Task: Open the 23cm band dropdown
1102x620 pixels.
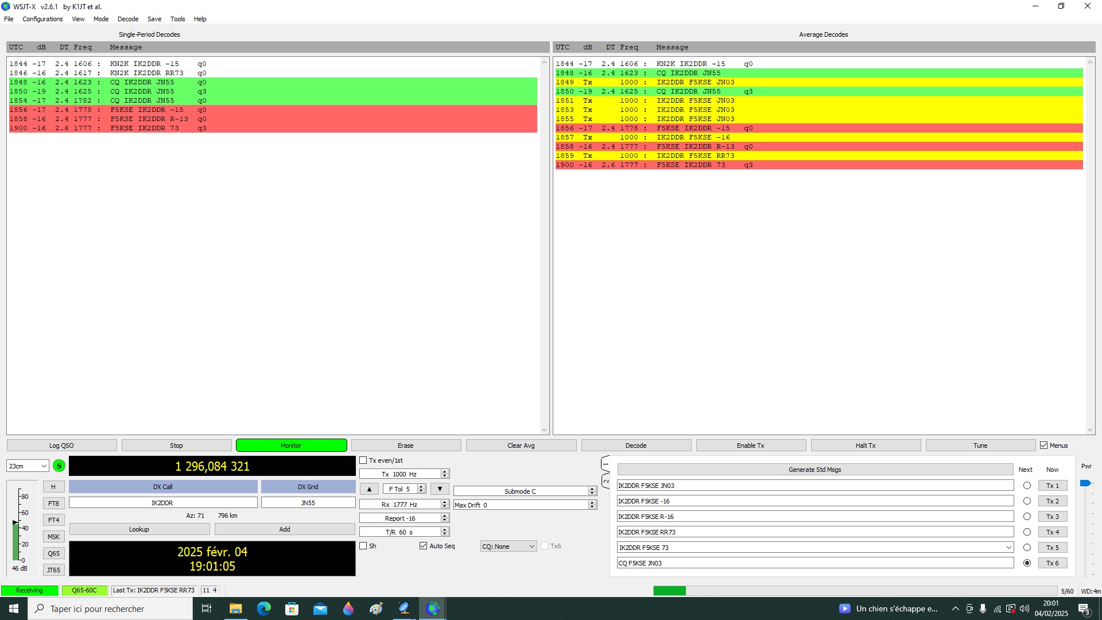Action: point(28,466)
